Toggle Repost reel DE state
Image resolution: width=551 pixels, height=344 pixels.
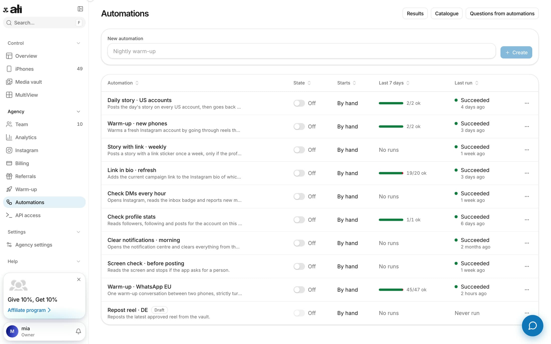pos(299,313)
